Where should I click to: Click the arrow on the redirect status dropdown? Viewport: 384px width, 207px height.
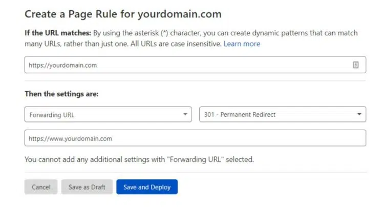pyautogui.click(x=359, y=114)
